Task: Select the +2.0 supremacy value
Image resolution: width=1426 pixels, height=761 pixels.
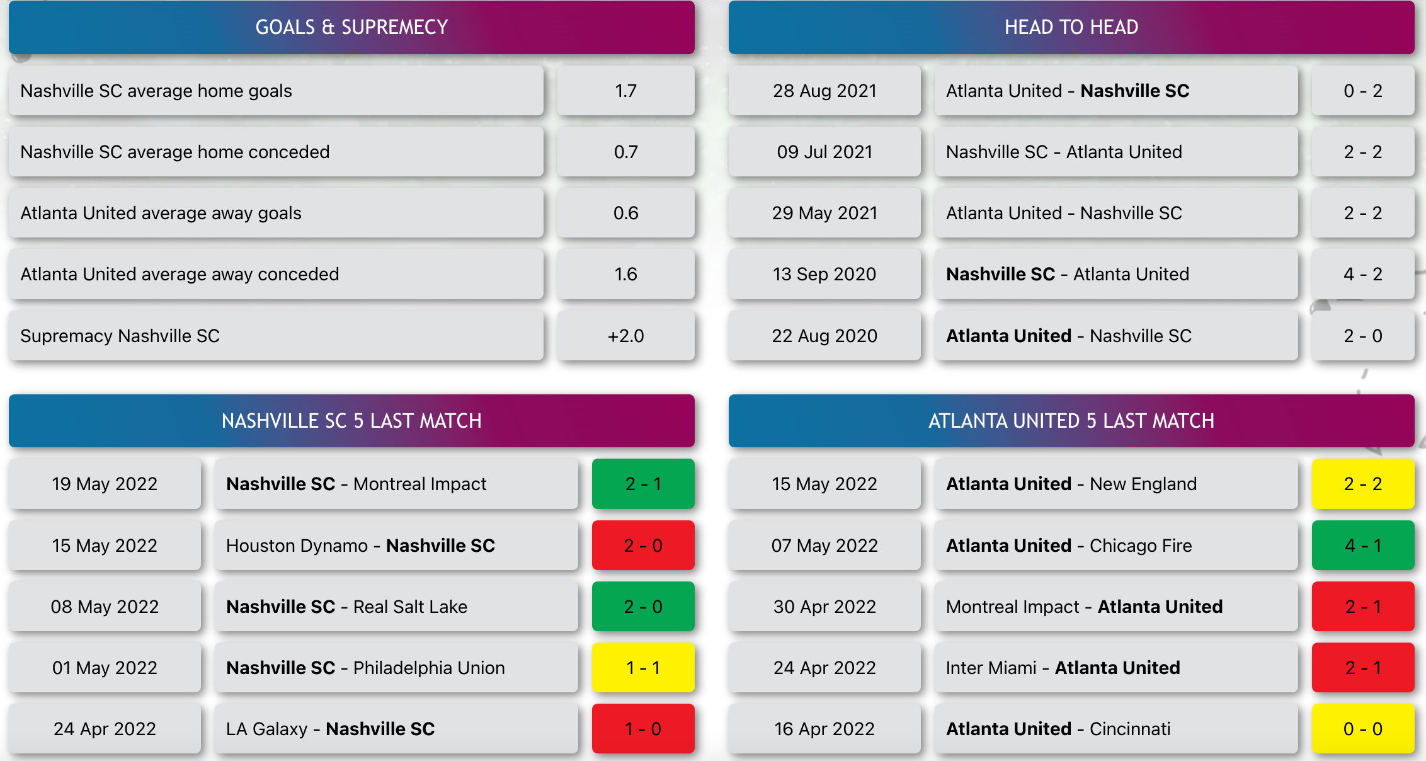Action: point(626,336)
